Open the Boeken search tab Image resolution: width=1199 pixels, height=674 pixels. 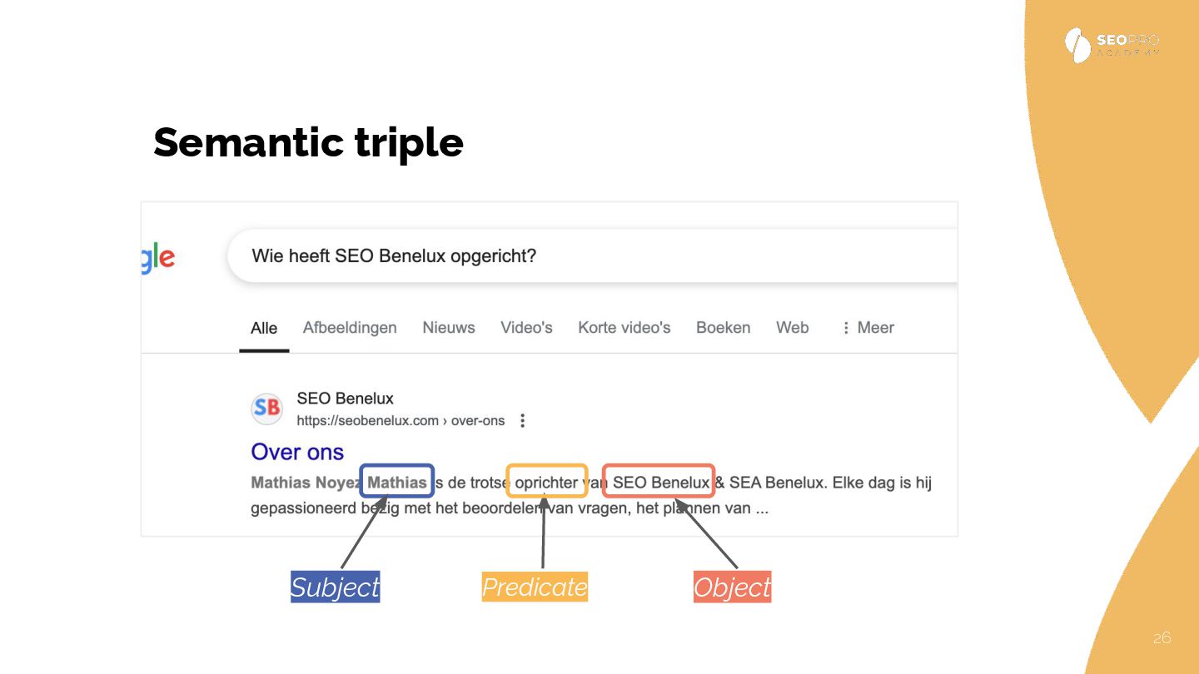coord(723,328)
